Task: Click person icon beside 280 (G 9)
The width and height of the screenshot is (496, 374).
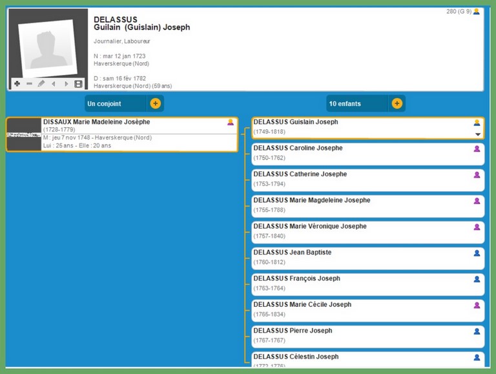Action: click(477, 12)
